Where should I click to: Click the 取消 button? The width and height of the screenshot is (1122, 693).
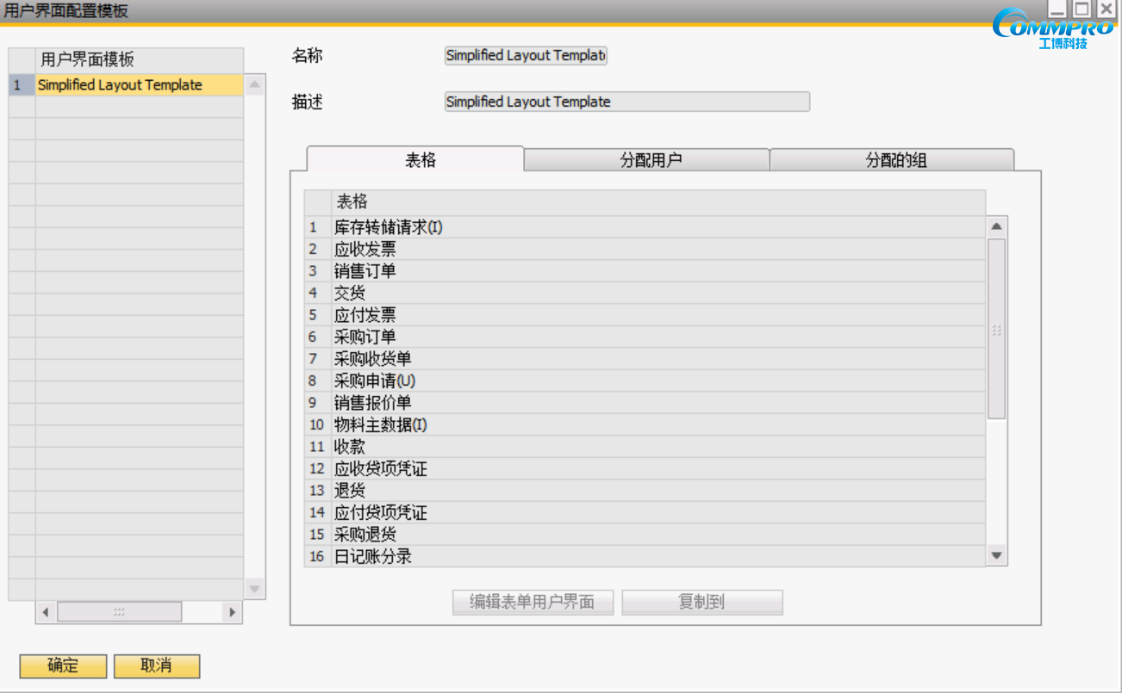coord(156,665)
